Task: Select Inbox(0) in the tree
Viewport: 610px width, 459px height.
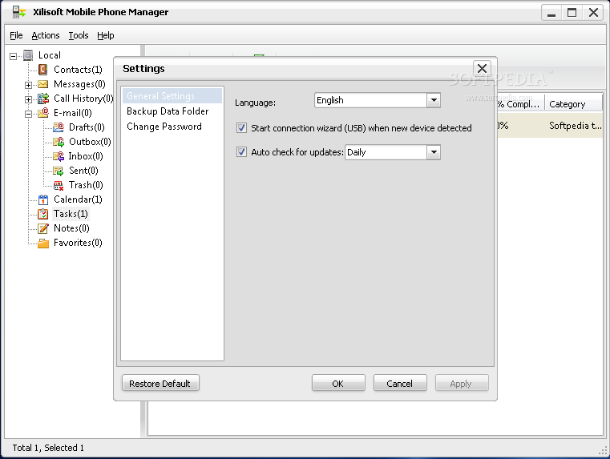Action: click(86, 156)
